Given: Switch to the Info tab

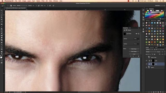Looking at the screenshot, I should pyautogui.click(x=130, y=28).
